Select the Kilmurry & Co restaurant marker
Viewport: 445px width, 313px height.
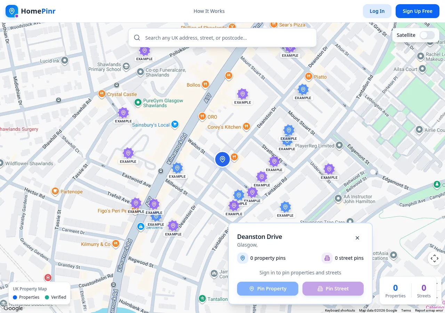(x=116, y=243)
